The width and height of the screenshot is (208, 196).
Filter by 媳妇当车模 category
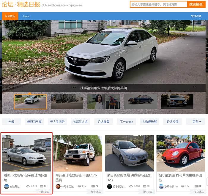(34, 122)
